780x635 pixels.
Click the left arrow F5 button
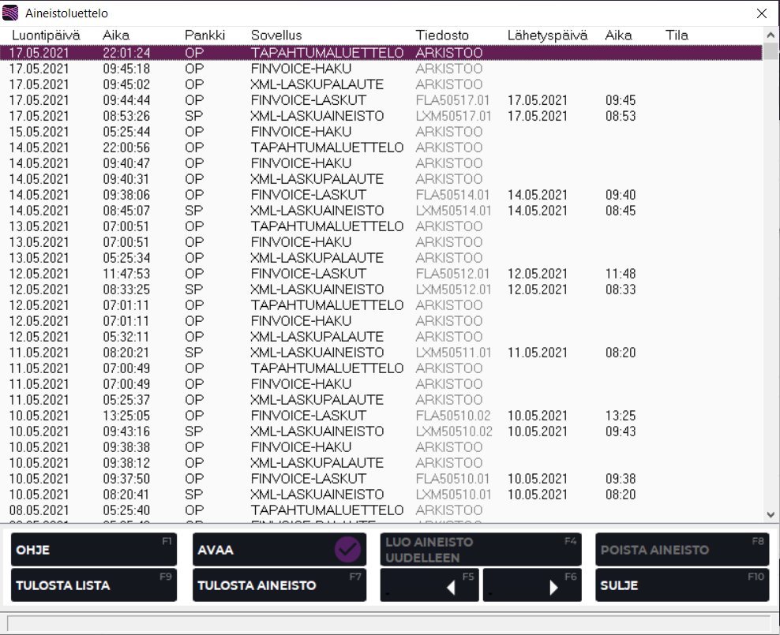[x=429, y=585]
